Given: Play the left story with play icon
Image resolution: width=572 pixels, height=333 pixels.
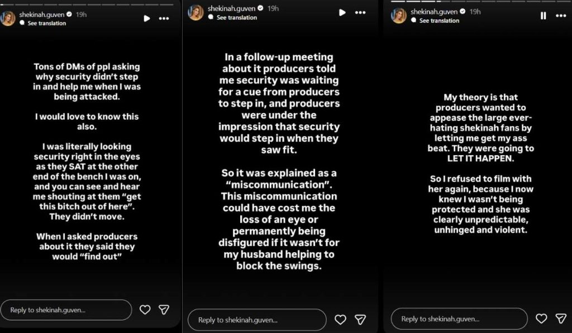Looking at the screenshot, I should [147, 18].
